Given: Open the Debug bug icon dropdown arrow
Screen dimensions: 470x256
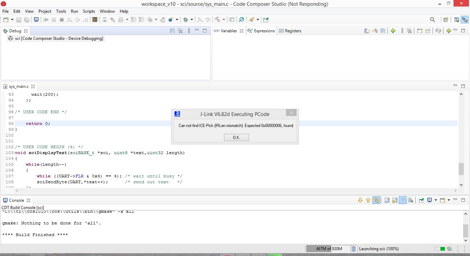Looking at the screenshot, I should (x=192, y=20).
